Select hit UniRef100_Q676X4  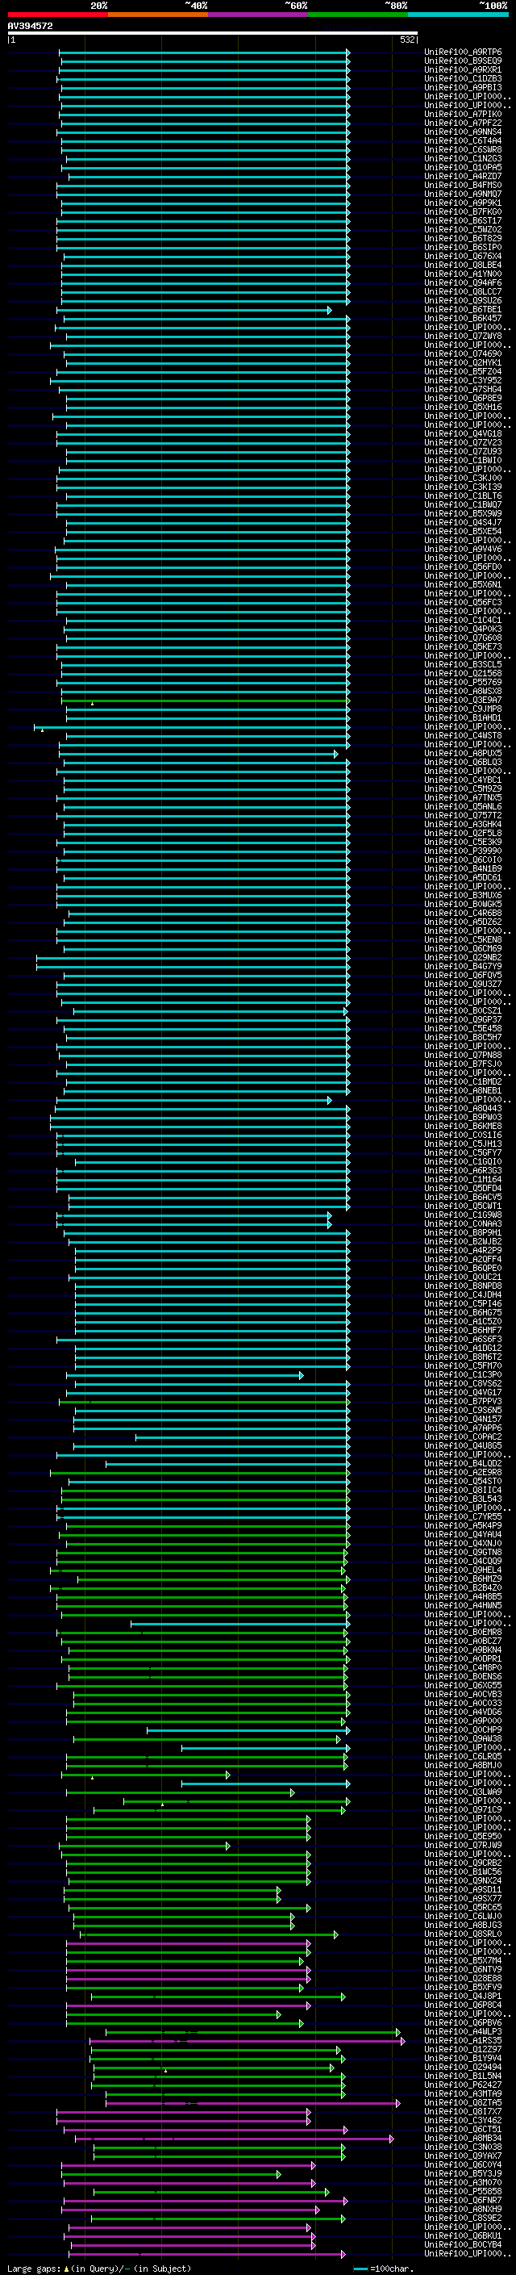coord(463,256)
